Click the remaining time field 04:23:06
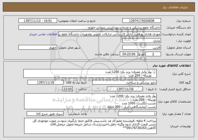198x140 pixels. click(x=129, y=54)
